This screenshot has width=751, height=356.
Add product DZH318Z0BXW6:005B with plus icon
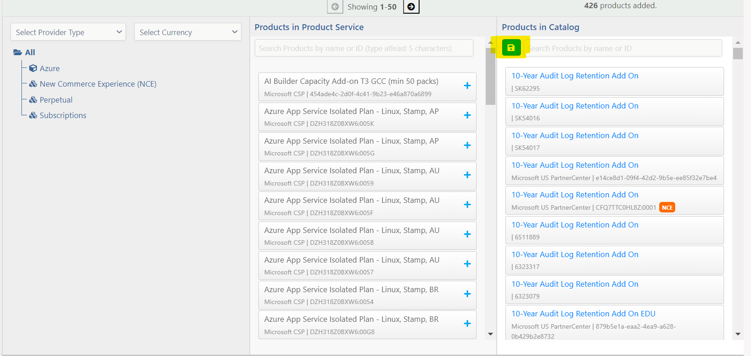point(467,234)
